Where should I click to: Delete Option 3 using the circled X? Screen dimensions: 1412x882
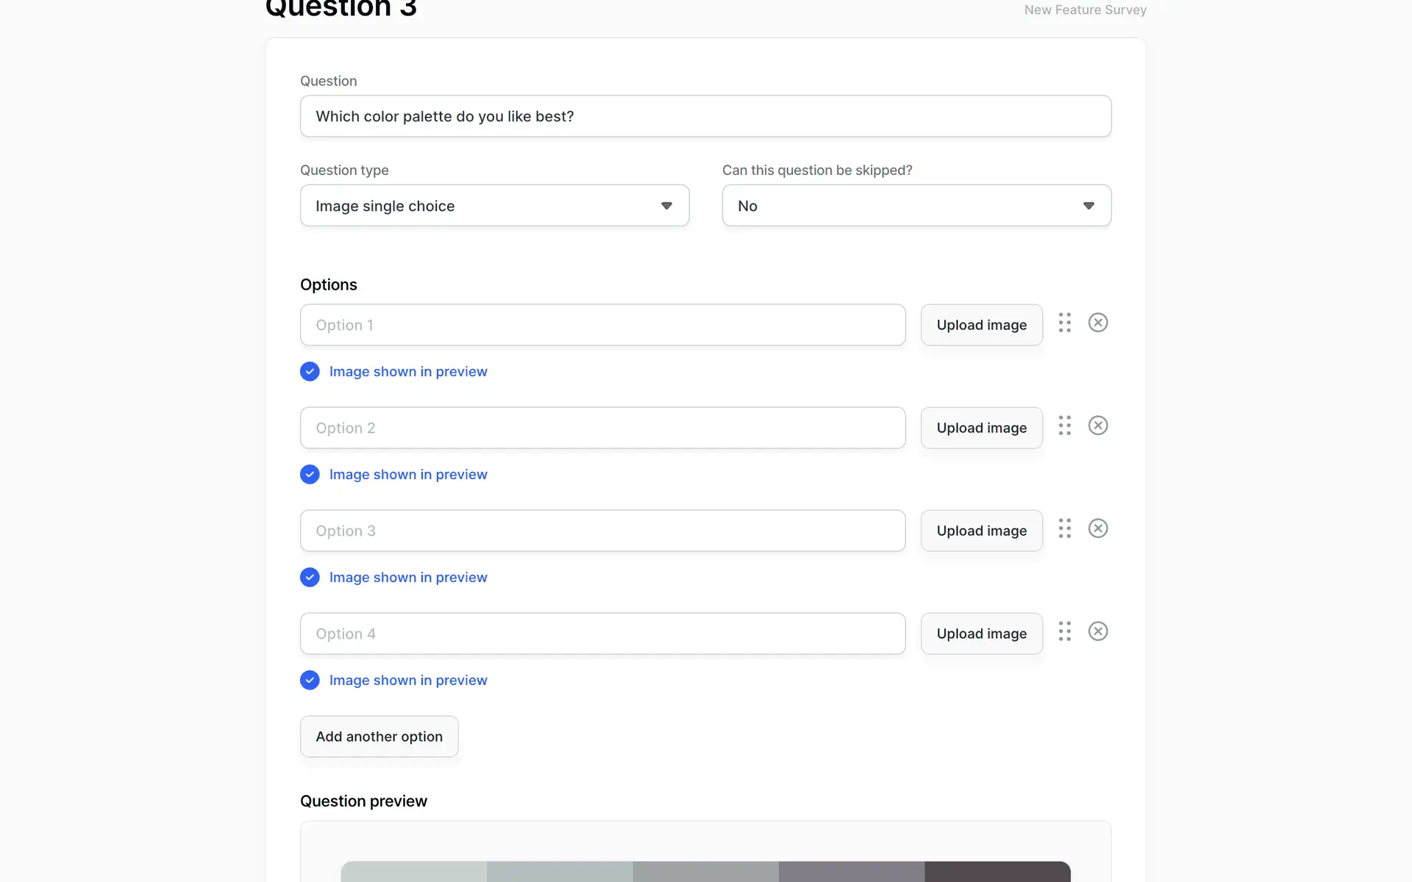click(1098, 528)
